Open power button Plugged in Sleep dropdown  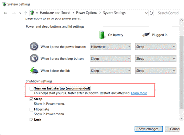coord(156,47)
